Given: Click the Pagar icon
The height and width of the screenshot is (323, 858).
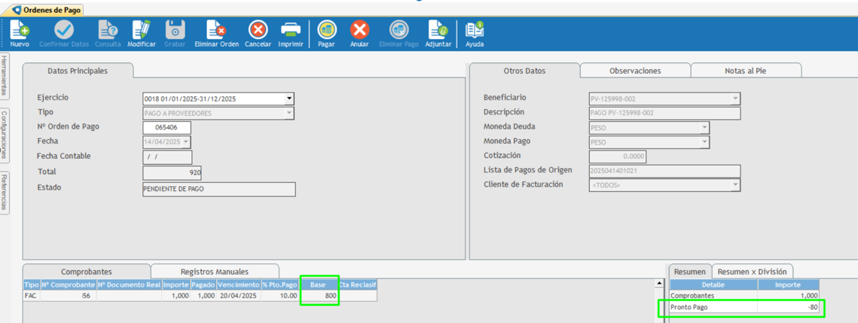Looking at the screenshot, I should pos(326,30).
